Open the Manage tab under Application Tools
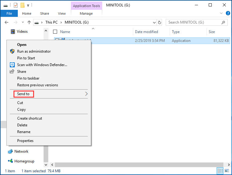Screen dimensions: 232x175 (86, 13)
